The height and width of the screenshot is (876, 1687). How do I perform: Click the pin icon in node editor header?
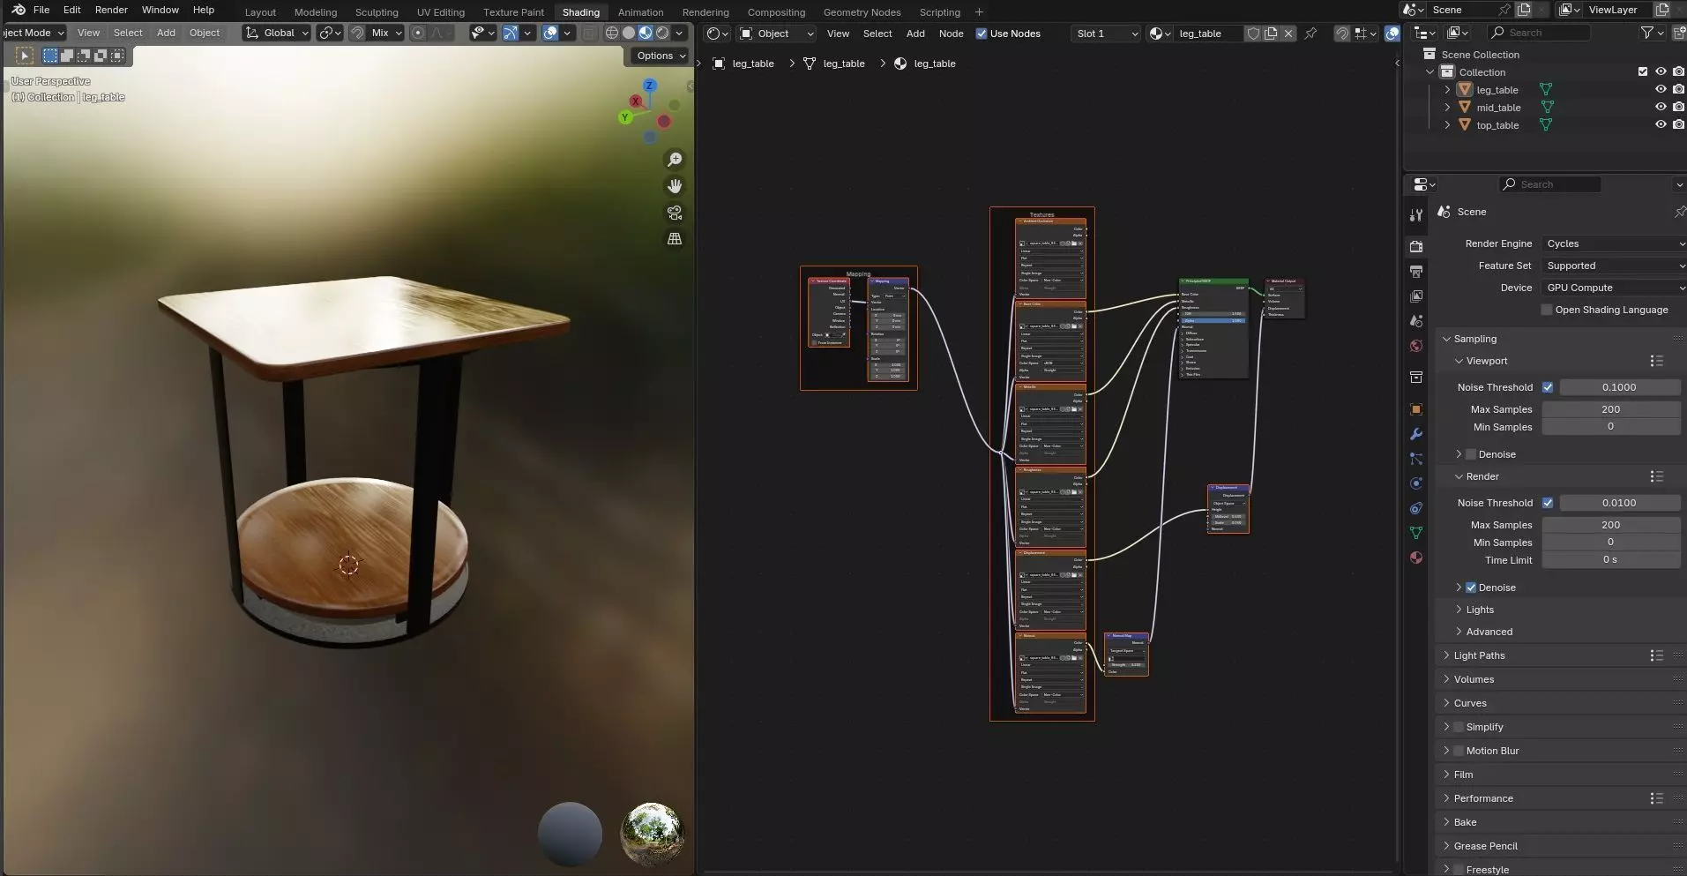pyautogui.click(x=1310, y=34)
